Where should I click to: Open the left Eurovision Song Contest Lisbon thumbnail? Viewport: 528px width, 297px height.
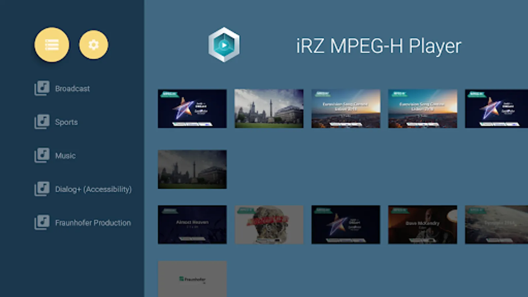click(x=346, y=109)
